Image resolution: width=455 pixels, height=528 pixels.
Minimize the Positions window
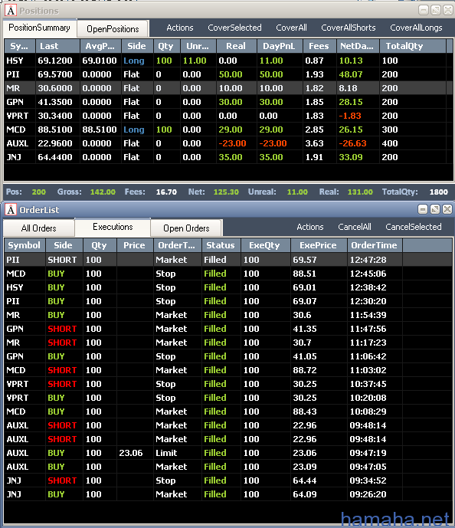click(424, 11)
